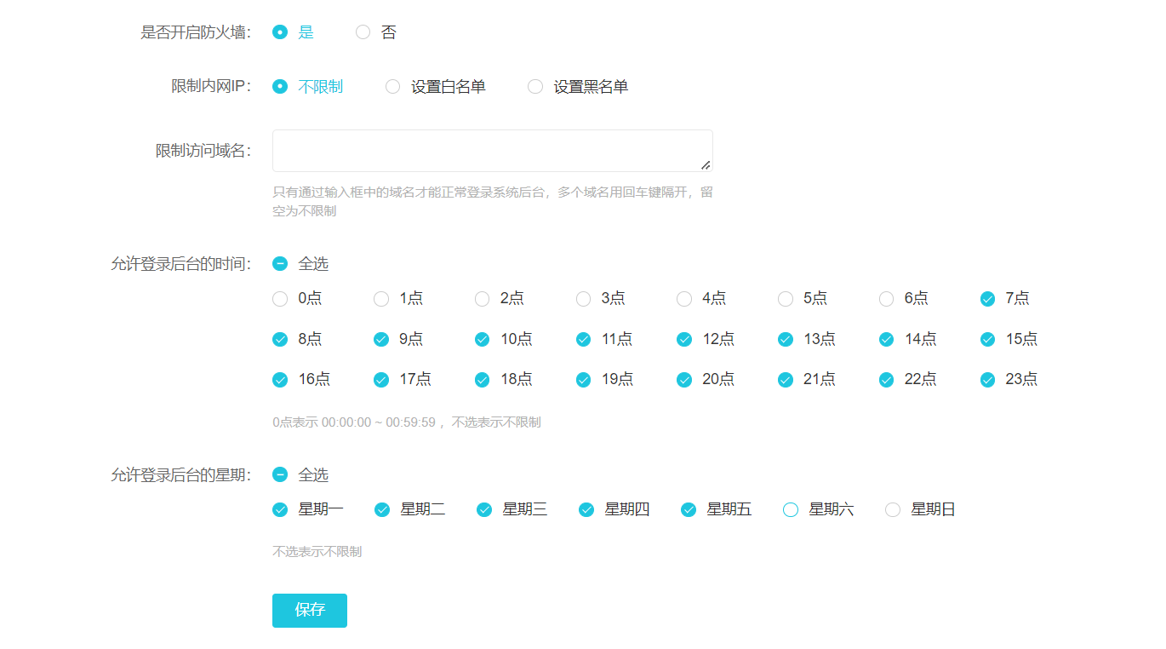Check the 星期六 checkbox
Viewport: 1166px width, 649px height.
click(x=791, y=509)
